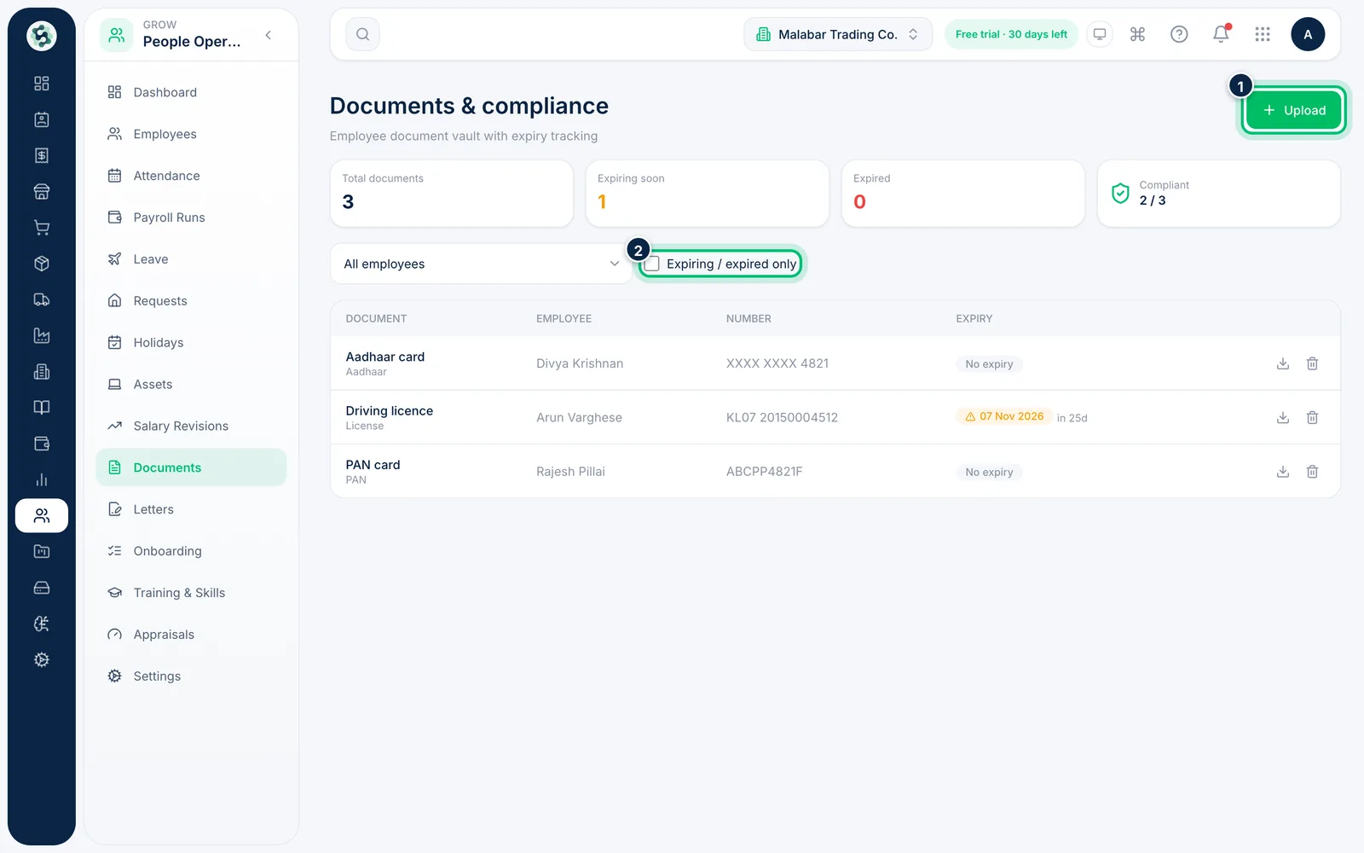Image resolution: width=1364 pixels, height=853 pixels.
Task: Click the shopping cart icon in left rail
Action: [x=41, y=228]
